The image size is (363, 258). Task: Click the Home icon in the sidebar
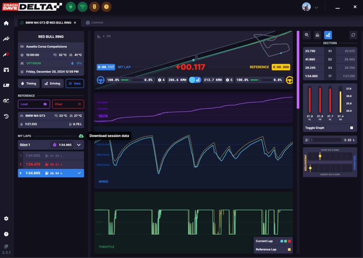pyautogui.click(x=6, y=23)
